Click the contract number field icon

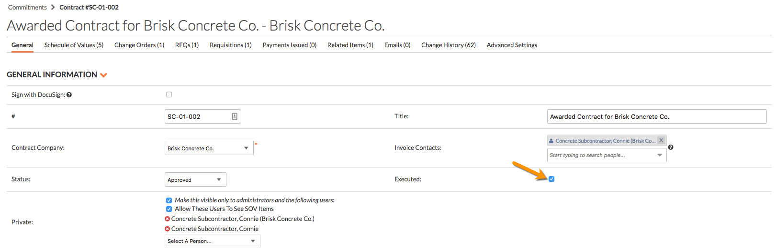point(235,116)
